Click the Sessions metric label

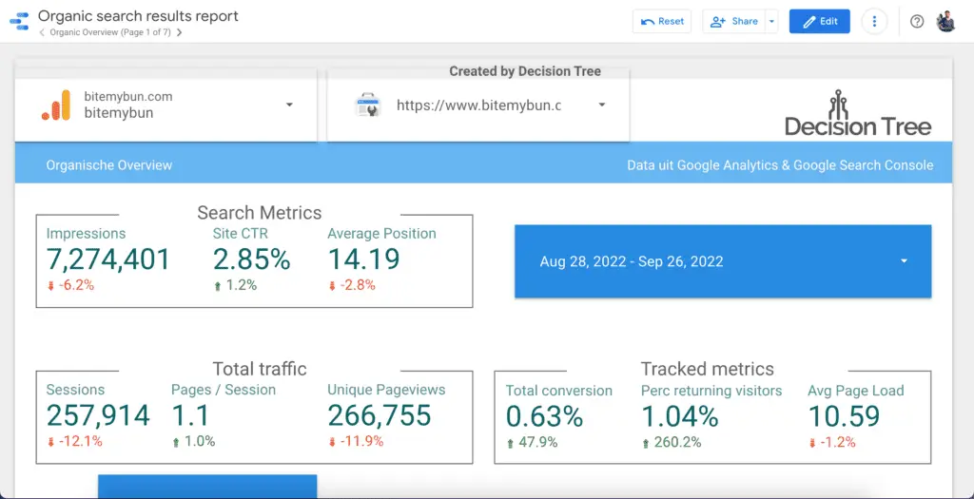75,390
